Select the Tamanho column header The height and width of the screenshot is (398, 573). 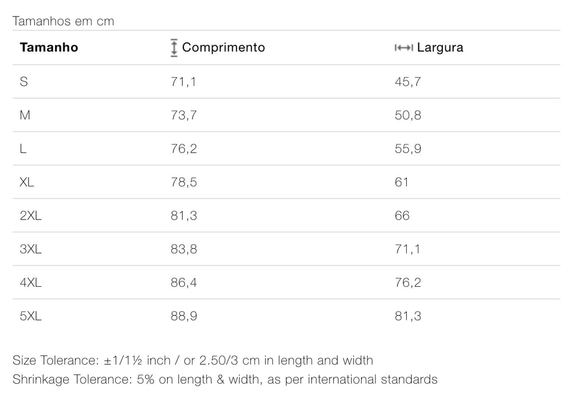[x=49, y=47]
